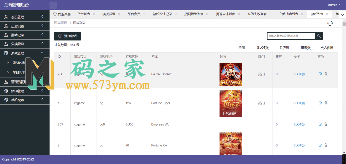The width and height of the screenshot is (346, 164).
Task: Click the 添加游戏 button
Action: [x=68, y=36]
